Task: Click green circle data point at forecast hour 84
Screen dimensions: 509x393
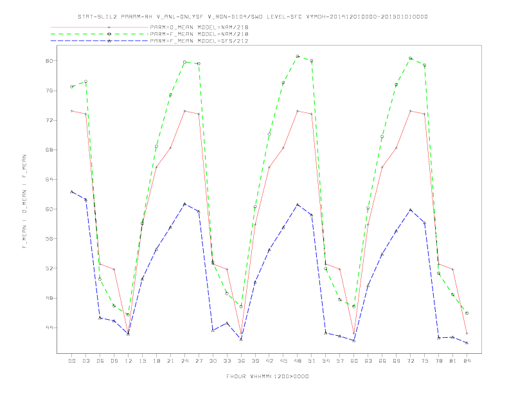Action: pos(467,313)
